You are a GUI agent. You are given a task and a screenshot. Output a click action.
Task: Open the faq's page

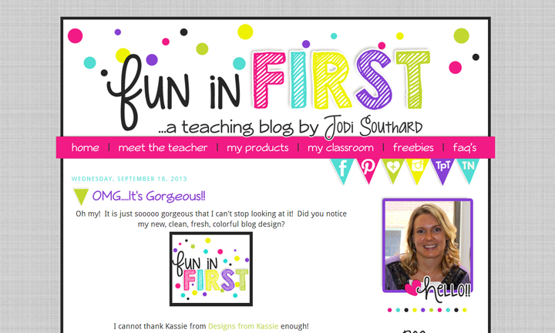(465, 148)
